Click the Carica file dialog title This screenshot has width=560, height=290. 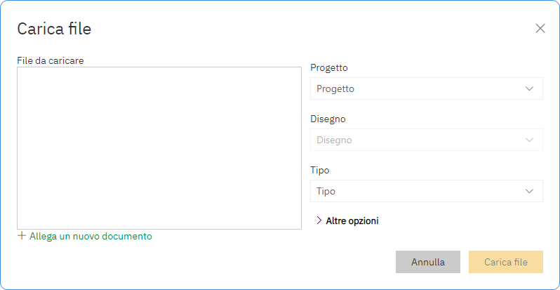[54, 29]
